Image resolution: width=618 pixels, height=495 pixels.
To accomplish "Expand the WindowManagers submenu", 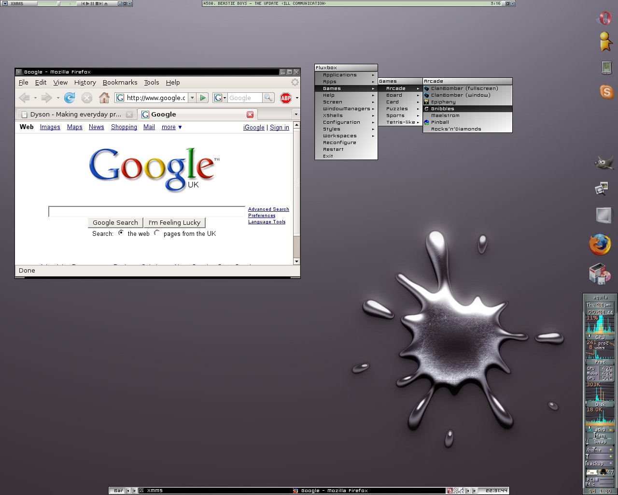I will (346, 109).
